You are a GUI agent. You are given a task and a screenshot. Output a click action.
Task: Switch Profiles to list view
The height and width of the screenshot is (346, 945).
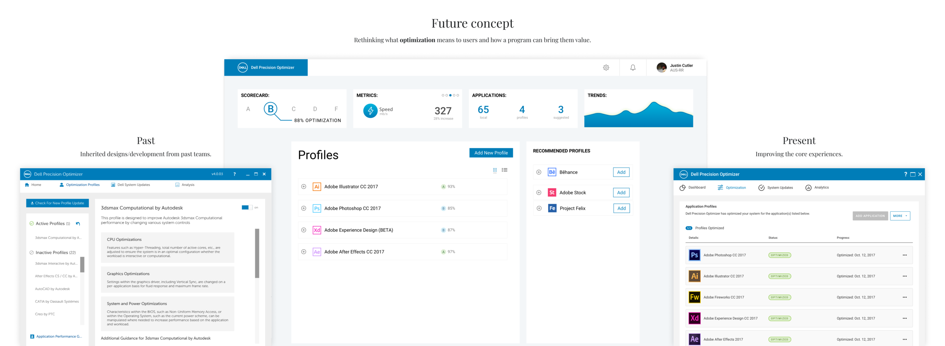505,170
